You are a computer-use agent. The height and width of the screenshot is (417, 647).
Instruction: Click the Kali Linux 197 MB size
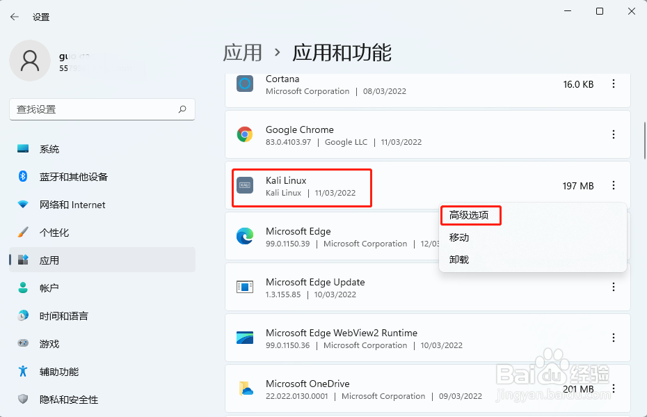578,186
